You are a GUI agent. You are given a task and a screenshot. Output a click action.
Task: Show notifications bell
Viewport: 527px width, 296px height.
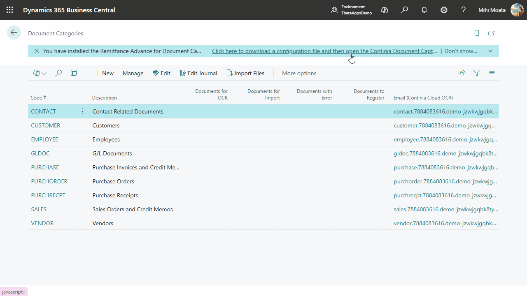coord(424,10)
